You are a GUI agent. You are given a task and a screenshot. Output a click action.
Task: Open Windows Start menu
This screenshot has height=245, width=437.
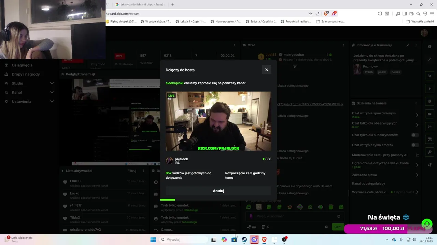pos(153,240)
